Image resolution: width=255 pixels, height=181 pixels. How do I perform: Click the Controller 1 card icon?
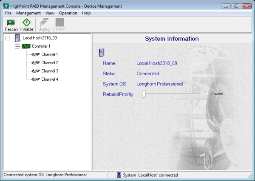26,46
